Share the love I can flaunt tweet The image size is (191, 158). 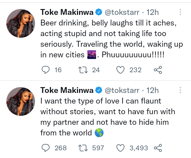158,148
